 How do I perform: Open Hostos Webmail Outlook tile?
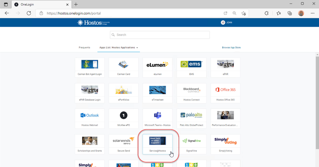click(90, 118)
